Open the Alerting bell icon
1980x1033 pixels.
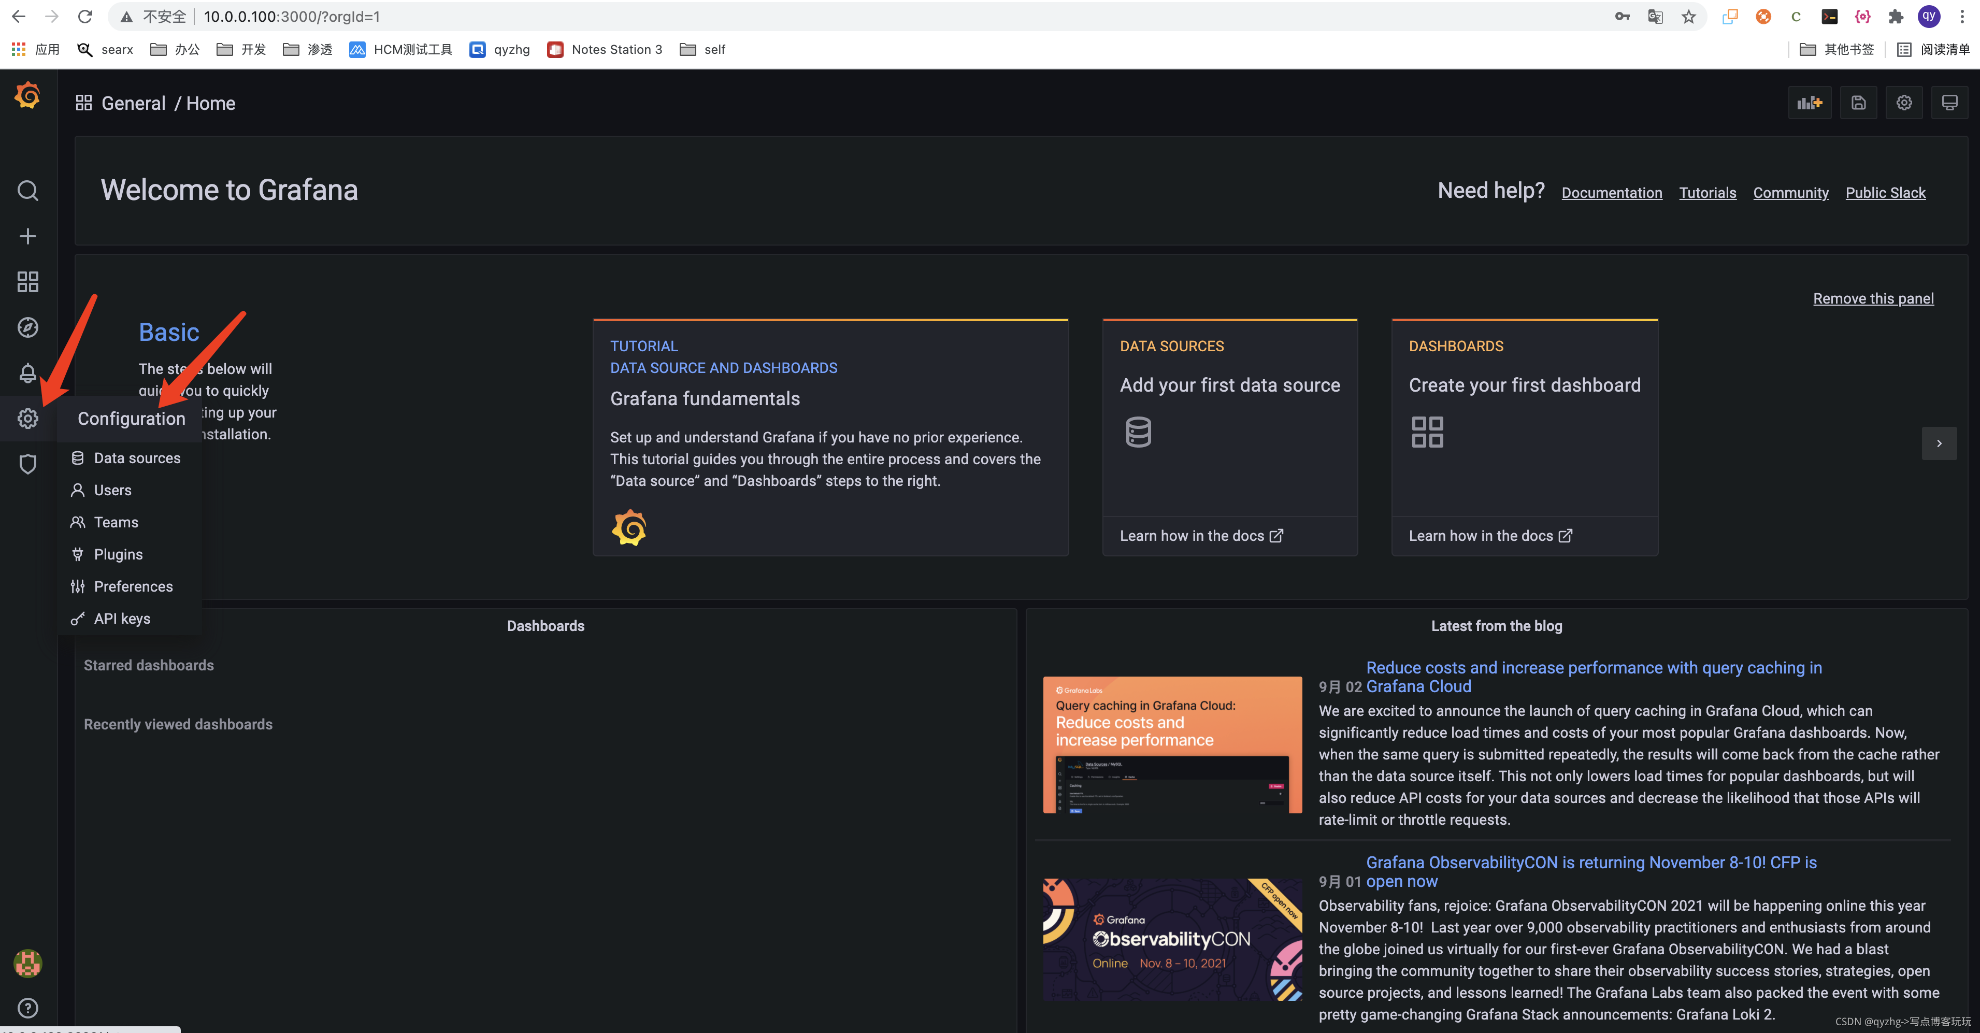[27, 373]
